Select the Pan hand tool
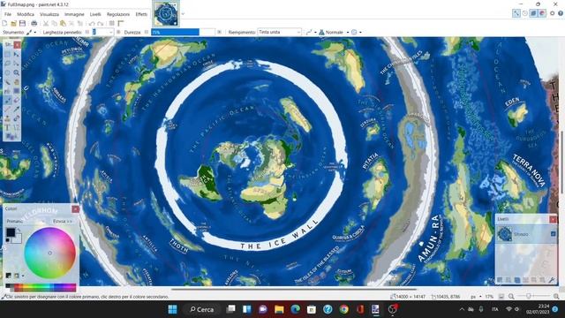Image resolution: width=565 pixels, height=318 pixels. 17,82
